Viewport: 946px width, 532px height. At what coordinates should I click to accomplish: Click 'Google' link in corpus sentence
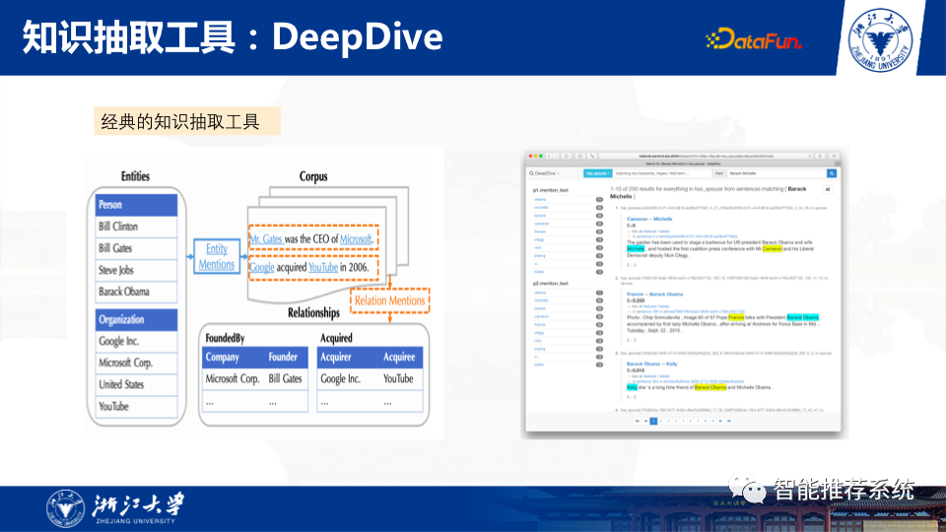tap(262, 267)
